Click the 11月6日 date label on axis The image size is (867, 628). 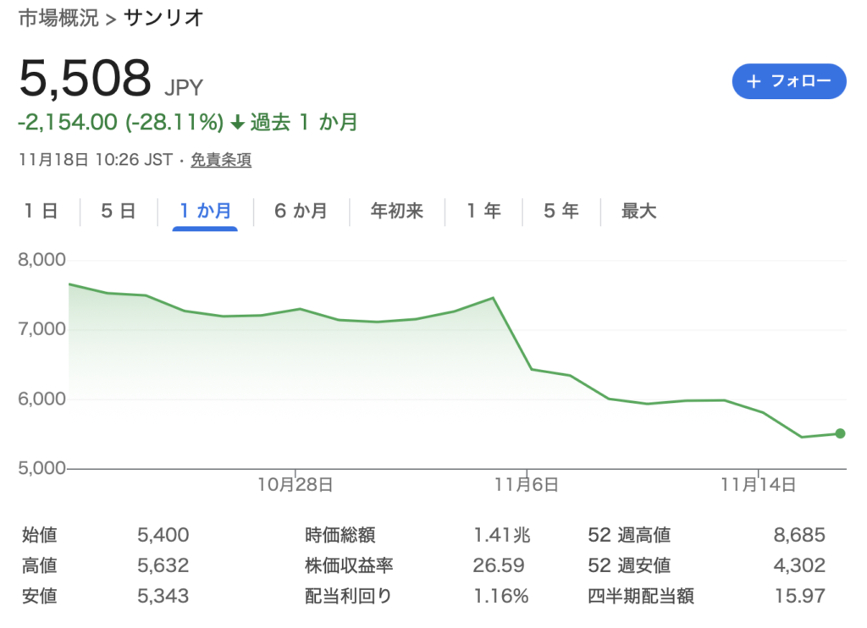[527, 485]
